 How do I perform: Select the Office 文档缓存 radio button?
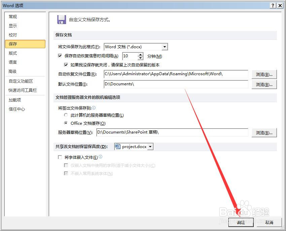coord(66,123)
